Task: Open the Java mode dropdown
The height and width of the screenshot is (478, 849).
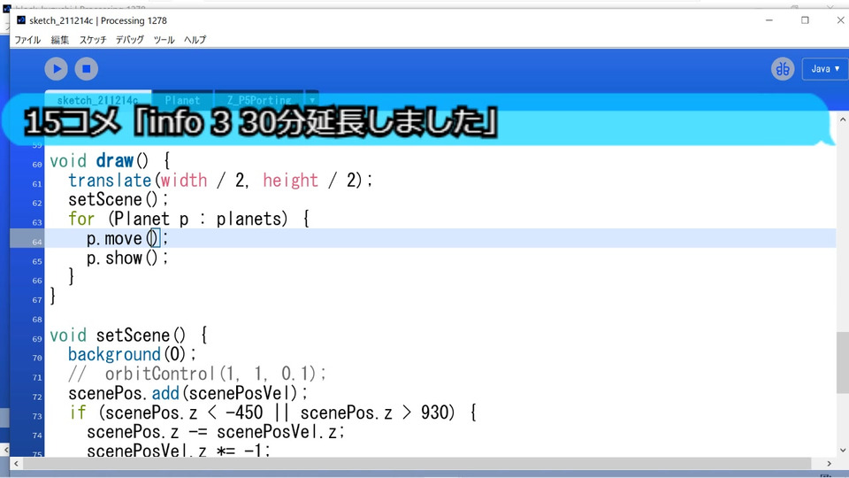Action: coord(824,69)
